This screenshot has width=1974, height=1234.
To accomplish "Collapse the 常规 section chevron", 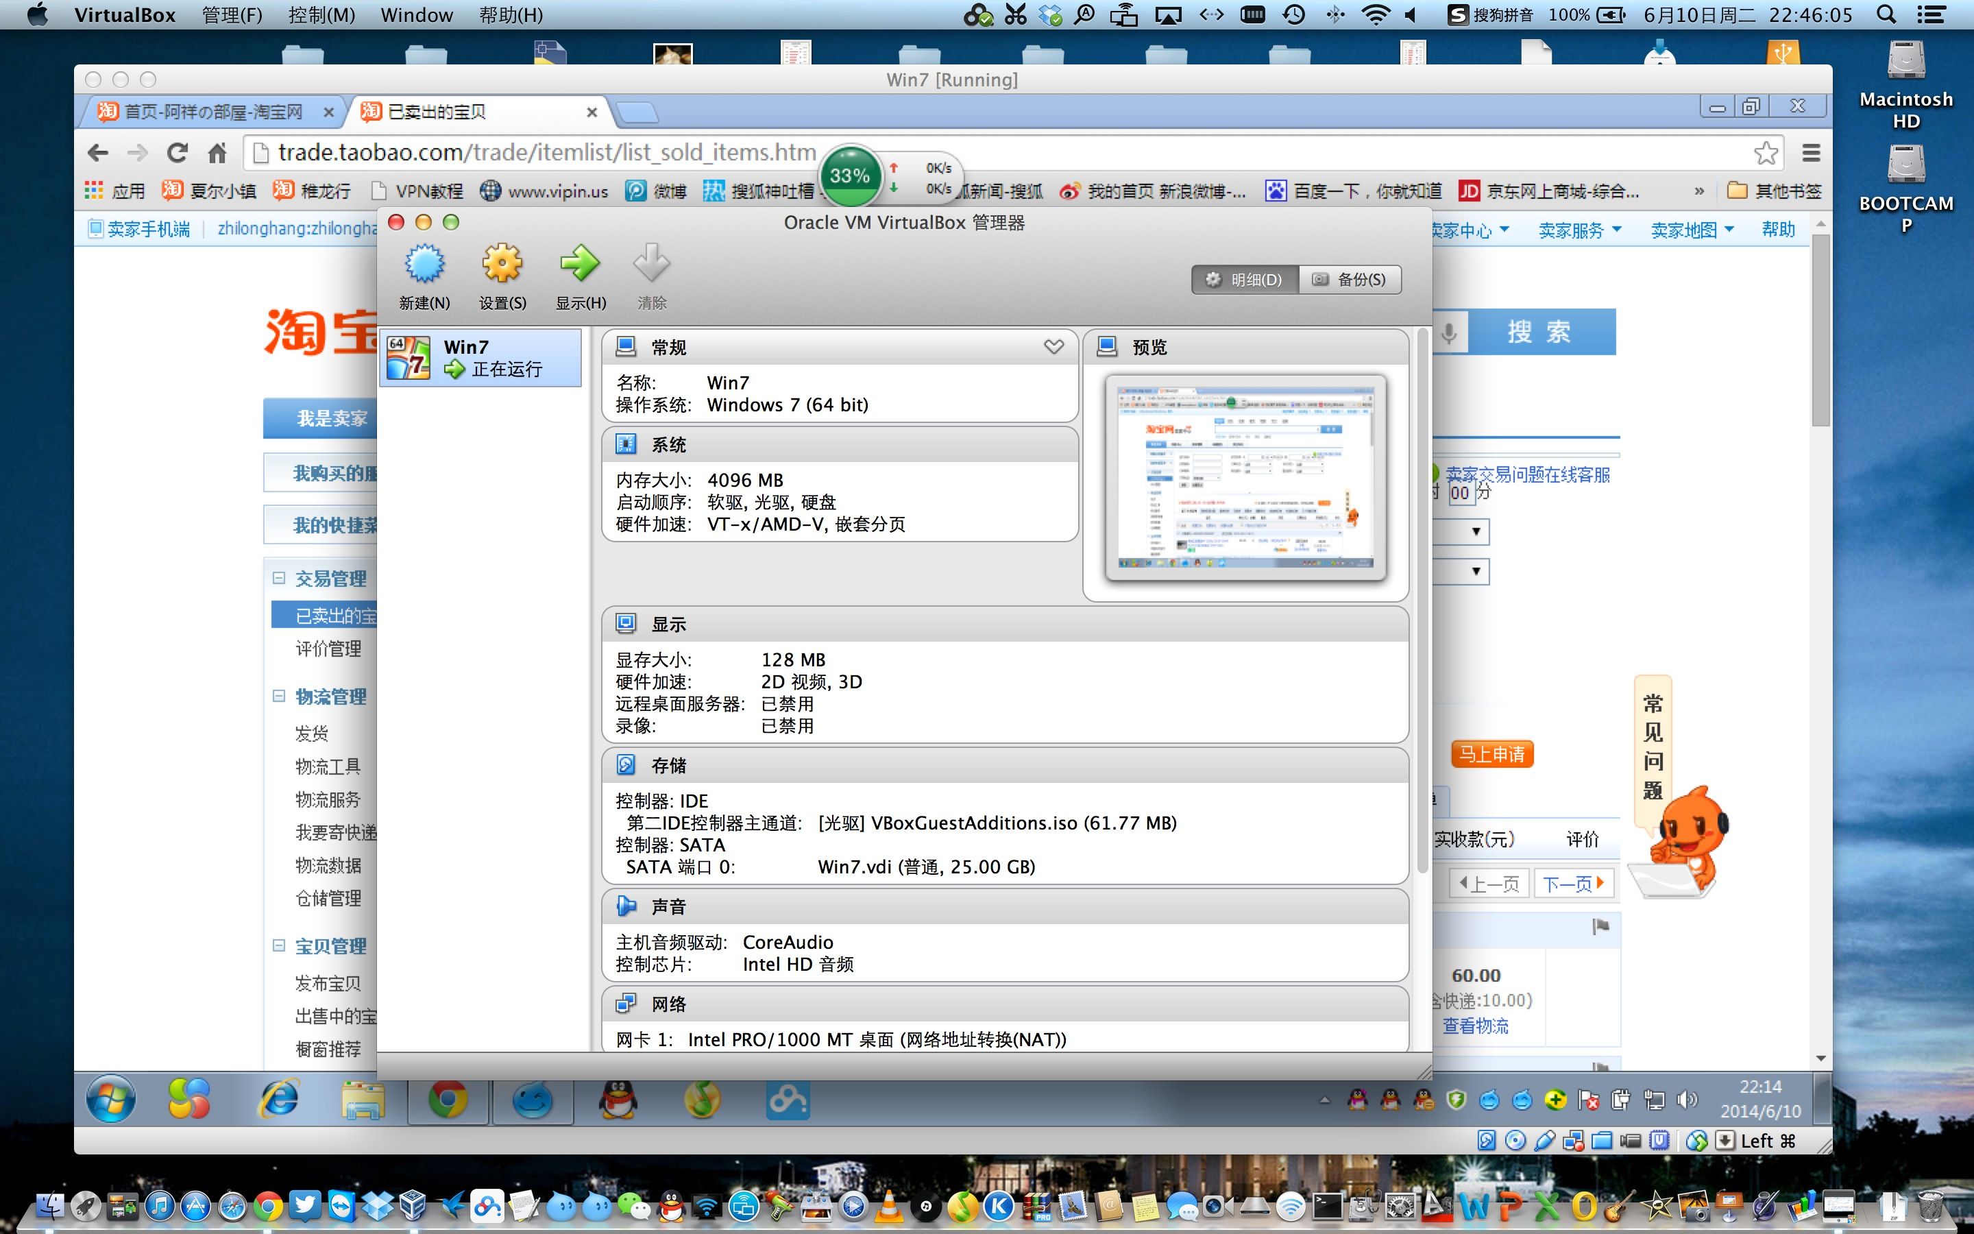I will (x=1054, y=347).
